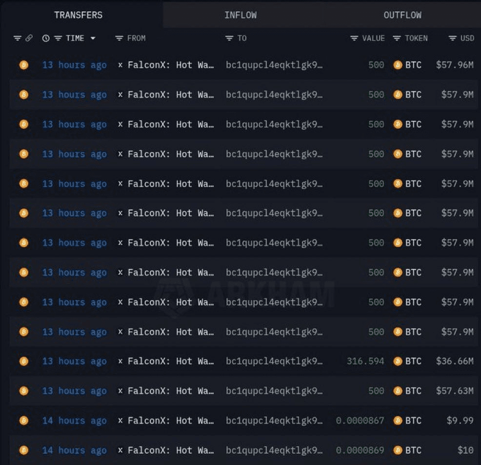The width and height of the screenshot is (481, 465).
Task: Click the BTC token icon in the $57.63M row
Action: [398, 391]
